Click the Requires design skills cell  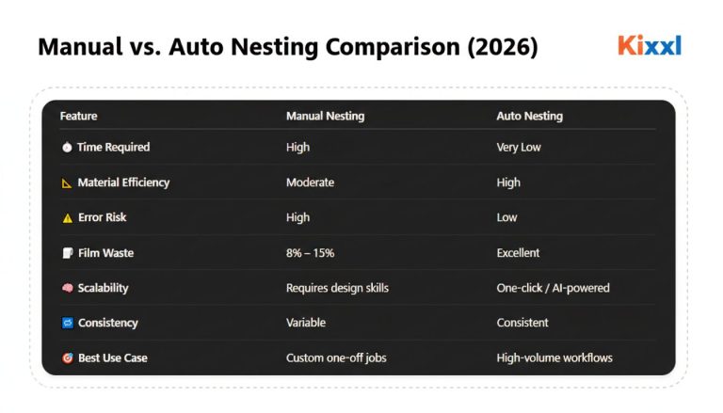point(337,288)
